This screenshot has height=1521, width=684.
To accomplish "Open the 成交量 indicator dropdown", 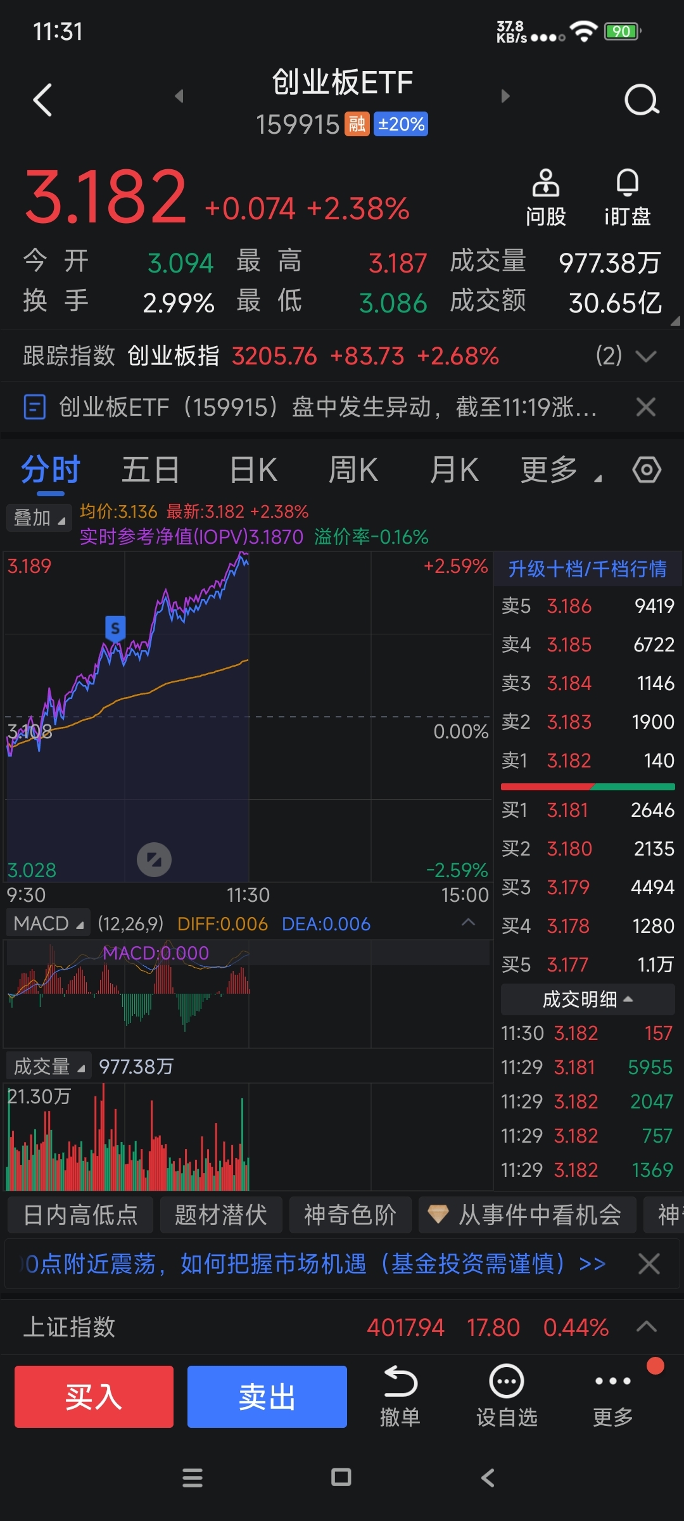I will pos(49,1067).
